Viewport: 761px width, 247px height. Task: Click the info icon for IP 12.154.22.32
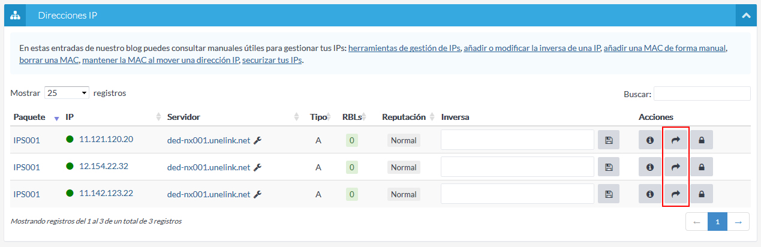(x=650, y=167)
